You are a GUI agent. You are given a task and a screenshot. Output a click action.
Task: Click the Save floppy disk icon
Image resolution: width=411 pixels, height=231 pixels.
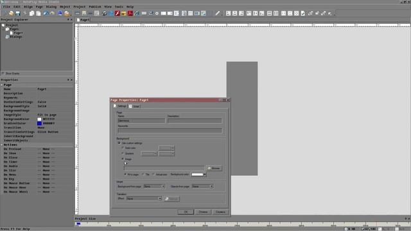click(18, 13)
